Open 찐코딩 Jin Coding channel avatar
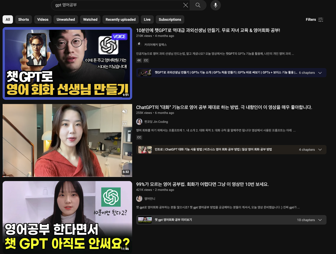The width and height of the screenshot is (336, 254). click(139, 122)
